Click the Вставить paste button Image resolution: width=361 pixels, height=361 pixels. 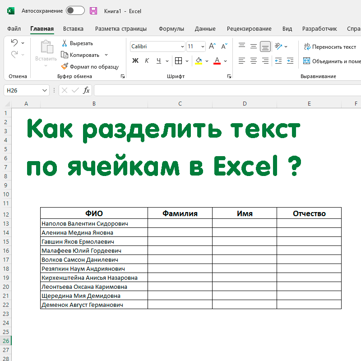pos(46,53)
